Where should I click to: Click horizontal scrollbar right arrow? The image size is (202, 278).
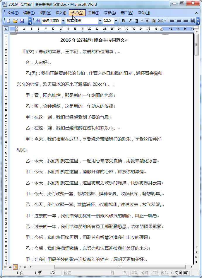click(x=191, y=267)
